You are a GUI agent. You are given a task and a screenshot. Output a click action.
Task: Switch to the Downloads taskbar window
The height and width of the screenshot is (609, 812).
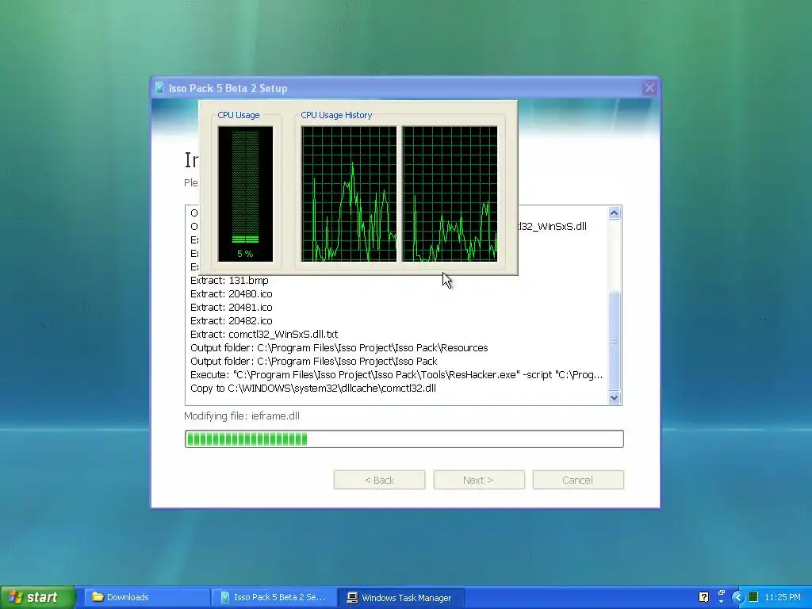147,597
